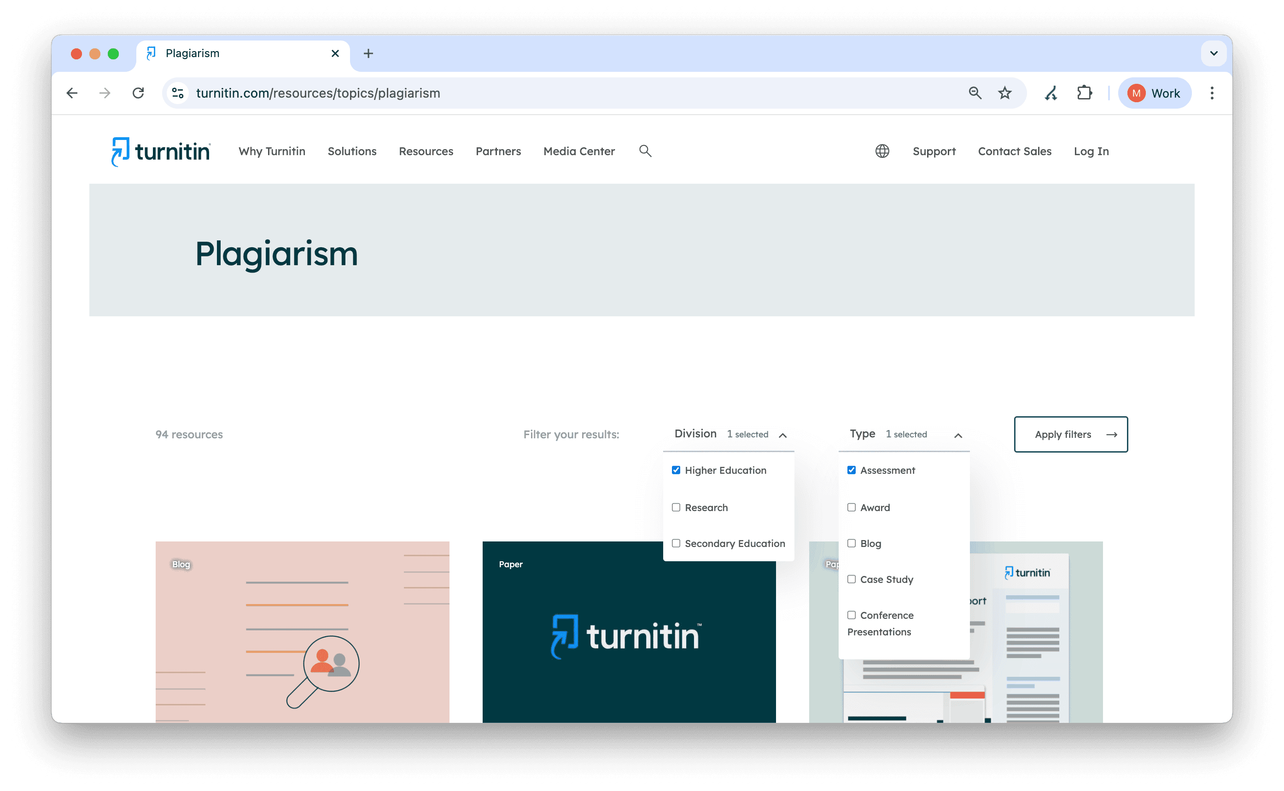The width and height of the screenshot is (1284, 791).
Task: Uncheck Higher Education division
Action: click(x=676, y=470)
